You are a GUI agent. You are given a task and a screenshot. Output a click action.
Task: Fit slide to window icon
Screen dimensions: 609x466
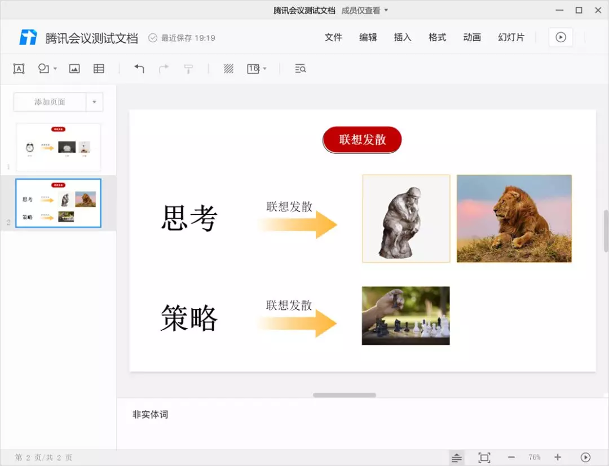484,458
